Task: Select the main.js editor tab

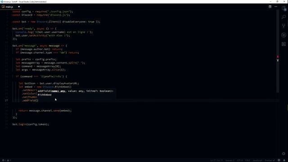Action: click(x=11, y=7)
